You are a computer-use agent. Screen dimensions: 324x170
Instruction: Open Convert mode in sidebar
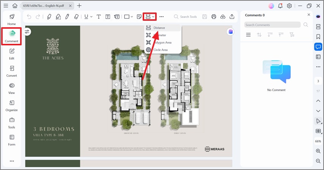coord(11,71)
